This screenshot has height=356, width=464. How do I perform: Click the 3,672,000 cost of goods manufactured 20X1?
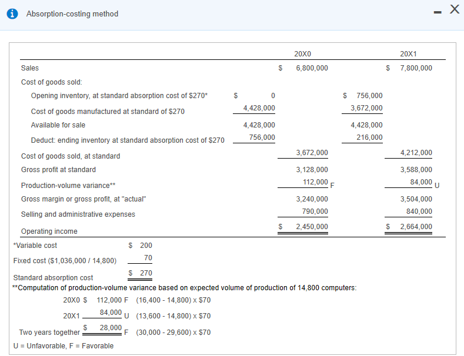pos(366,108)
